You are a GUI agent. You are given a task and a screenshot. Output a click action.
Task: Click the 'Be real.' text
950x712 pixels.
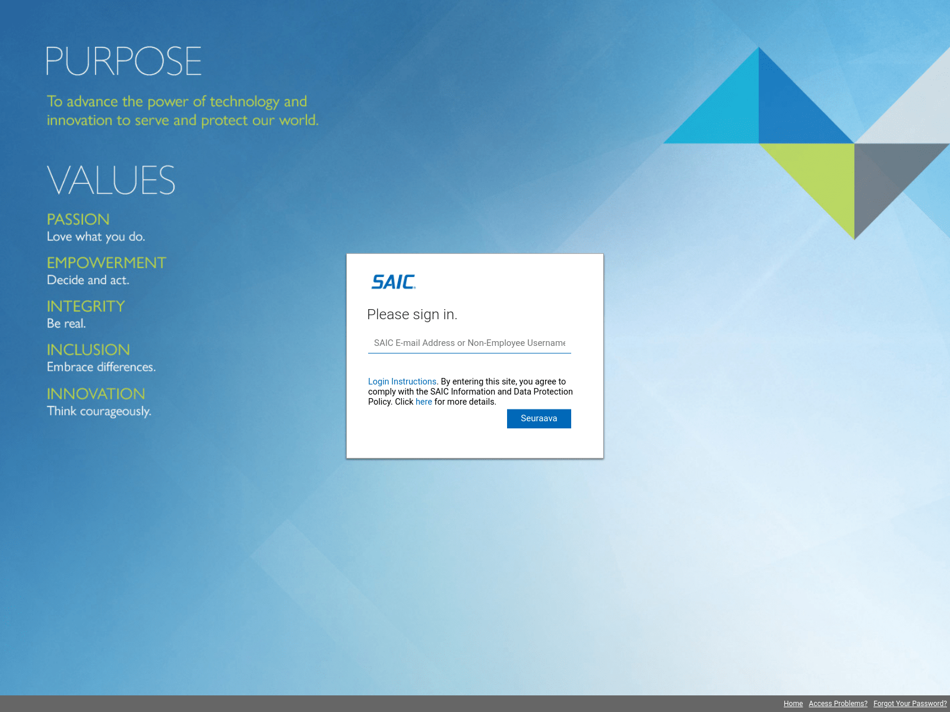click(x=66, y=323)
